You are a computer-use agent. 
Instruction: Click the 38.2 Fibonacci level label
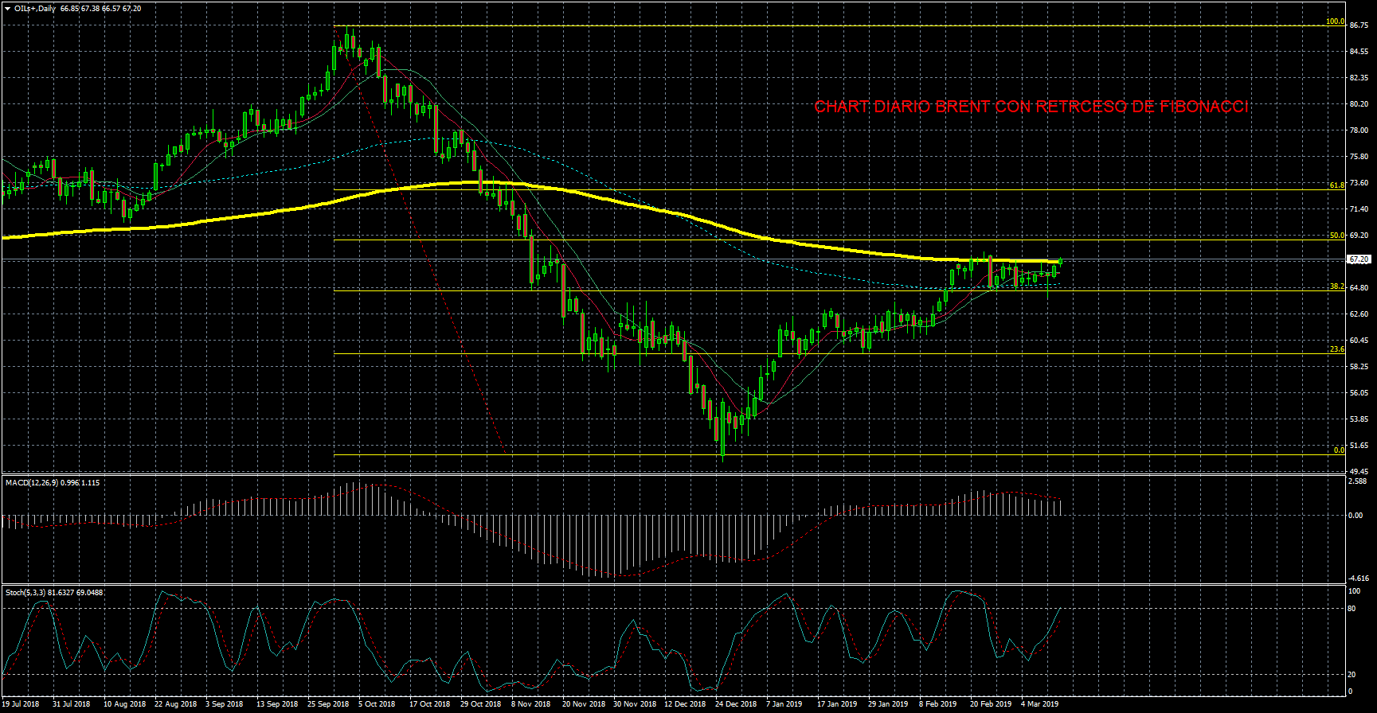(x=1336, y=286)
